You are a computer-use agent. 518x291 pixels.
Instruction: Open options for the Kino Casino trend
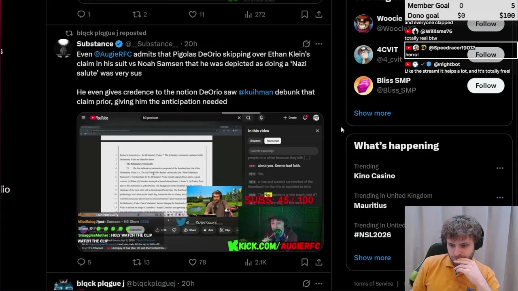500,168
